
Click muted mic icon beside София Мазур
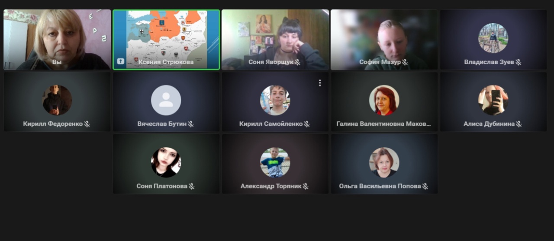pyautogui.click(x=405, y=62)
